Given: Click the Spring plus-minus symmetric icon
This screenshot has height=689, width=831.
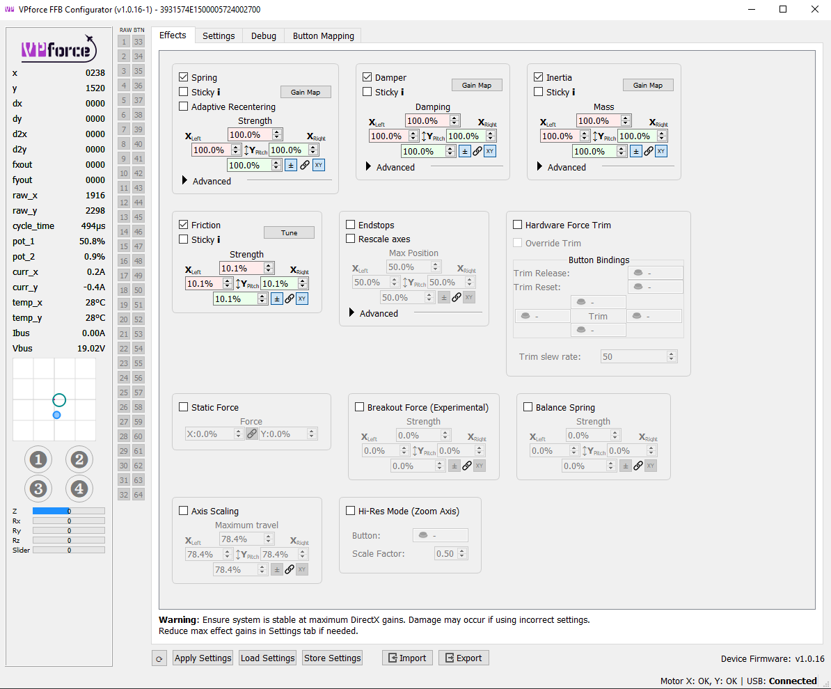Looking at the screenshot, I should pos(290,166).
